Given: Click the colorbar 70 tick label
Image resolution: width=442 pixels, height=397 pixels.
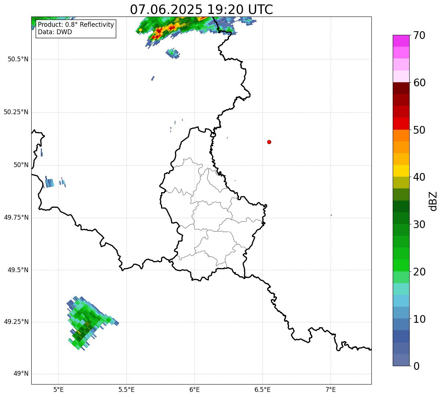Looking at the screenshot, I should click(x=419, y=35).
